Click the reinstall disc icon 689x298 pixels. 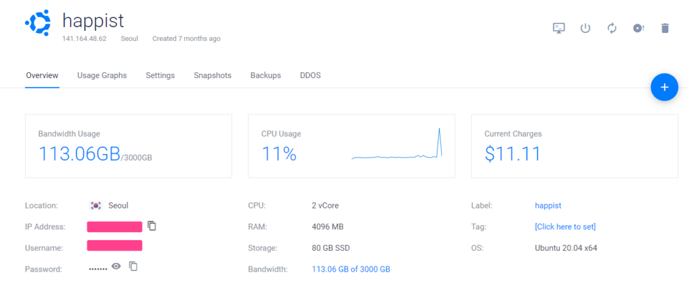coord(639,28)
